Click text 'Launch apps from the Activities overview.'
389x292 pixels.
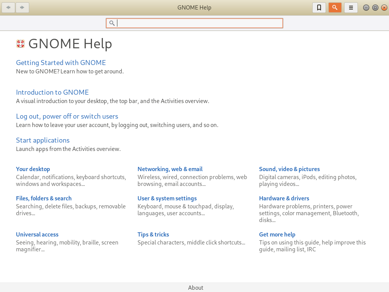coord(68,149)
